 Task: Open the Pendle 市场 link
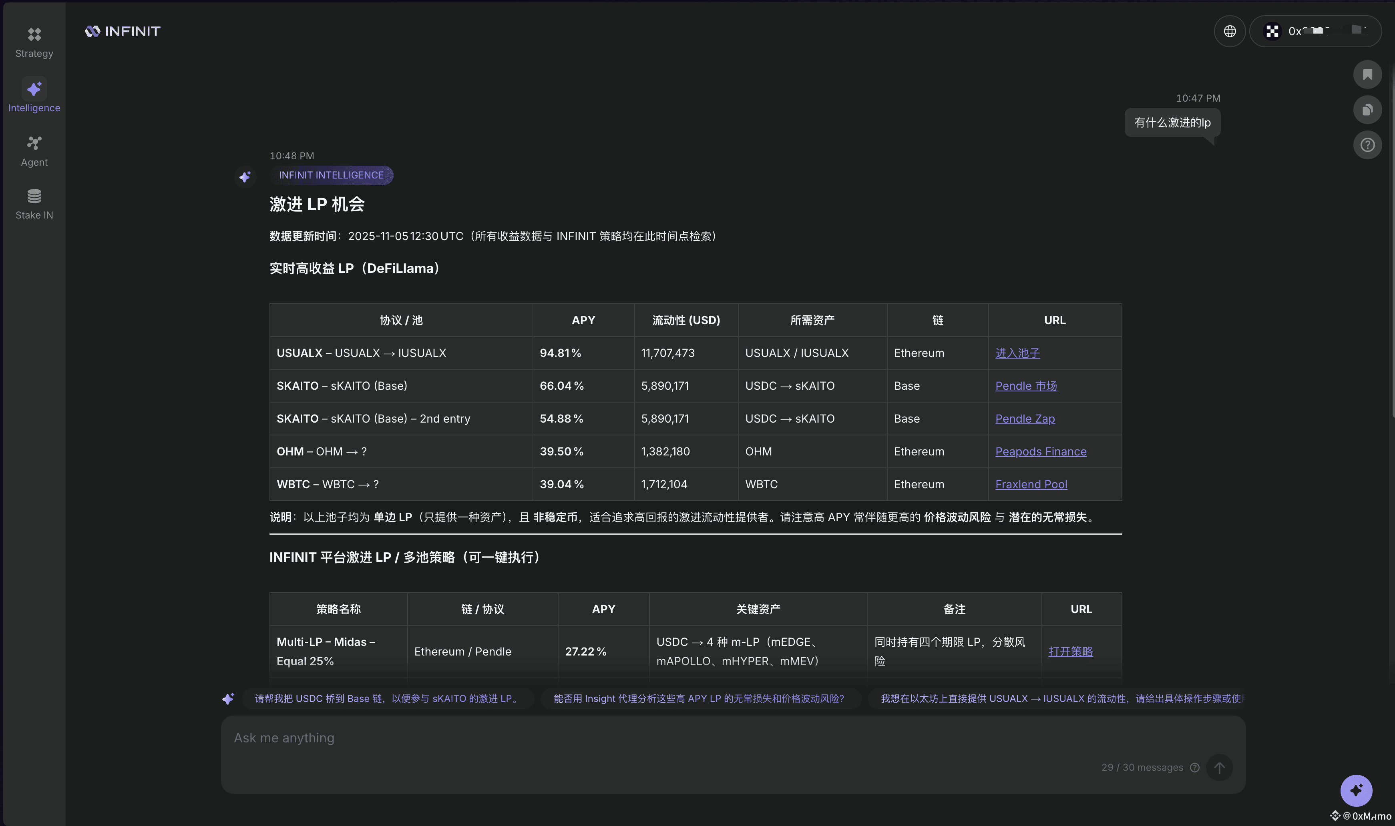(1026, 386)
